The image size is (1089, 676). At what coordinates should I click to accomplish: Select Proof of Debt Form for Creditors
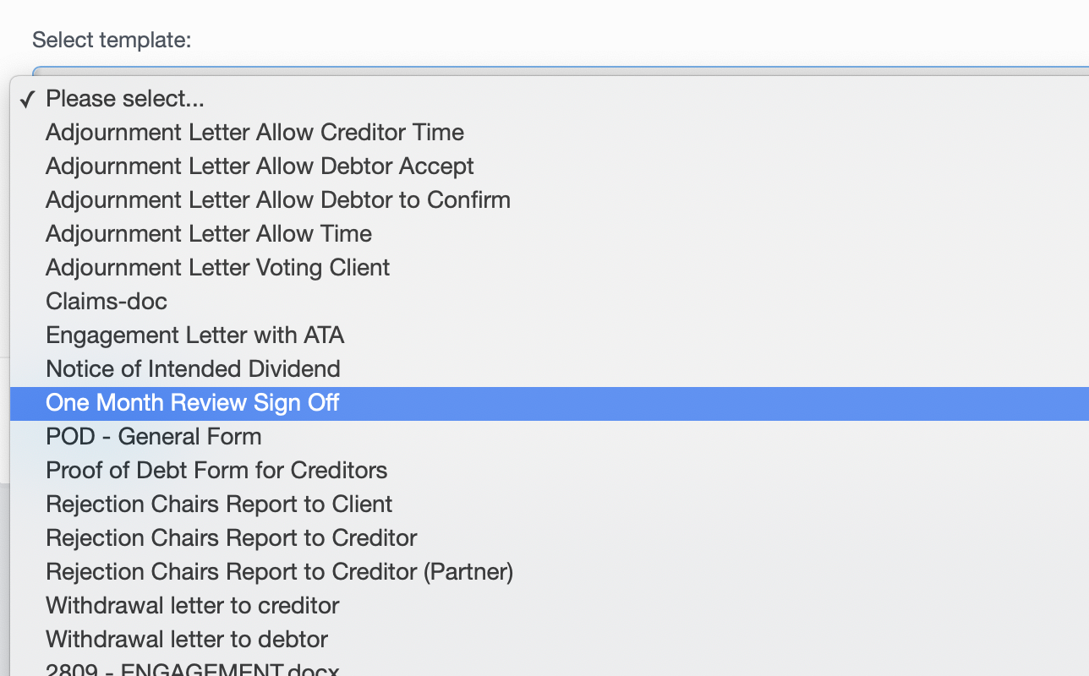point(216,471)
